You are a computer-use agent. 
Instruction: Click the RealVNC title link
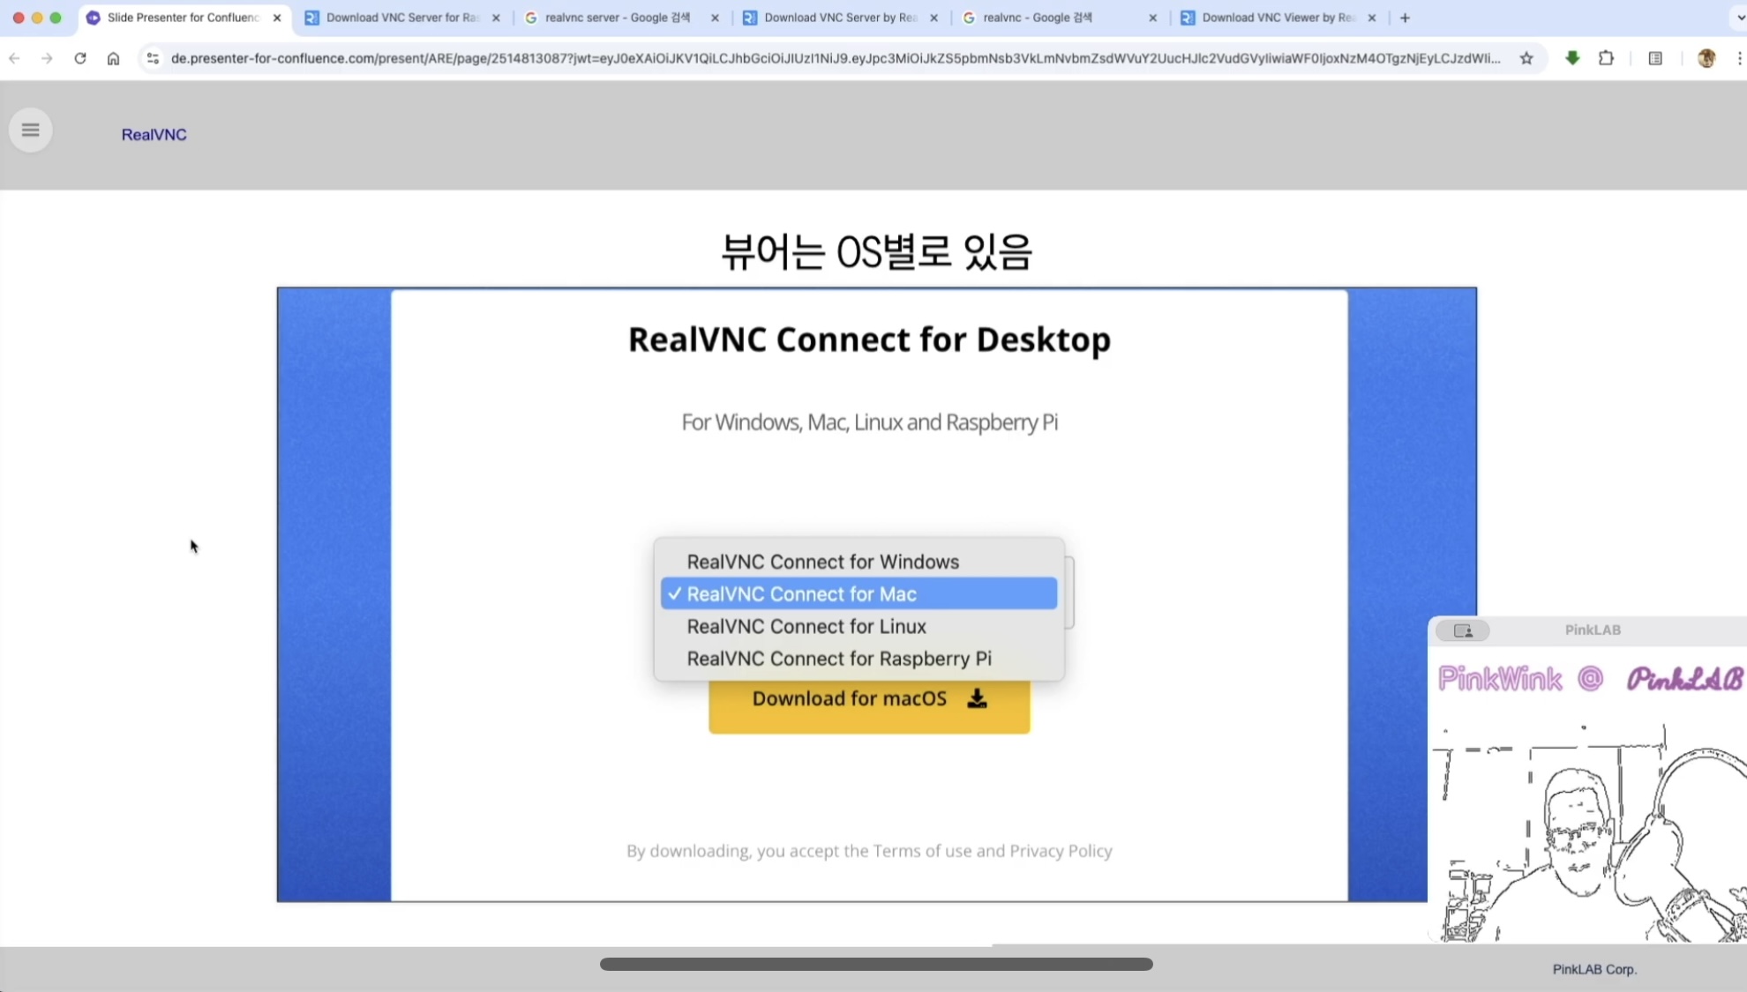(x=154, y=135)
